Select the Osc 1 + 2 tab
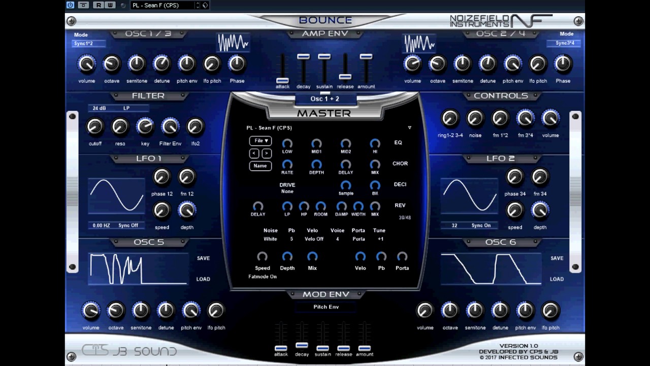 (325, 99)
